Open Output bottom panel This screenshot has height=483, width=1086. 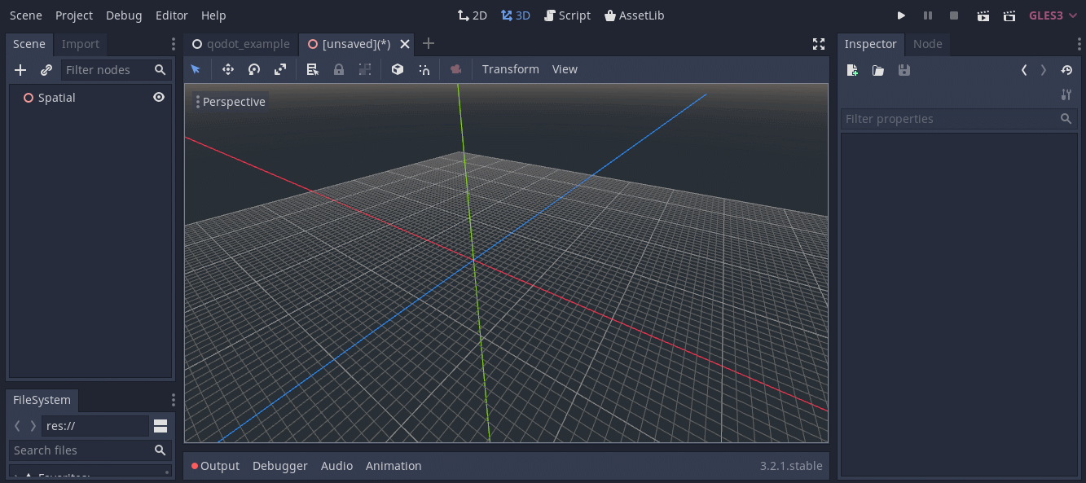click(215, 466)
